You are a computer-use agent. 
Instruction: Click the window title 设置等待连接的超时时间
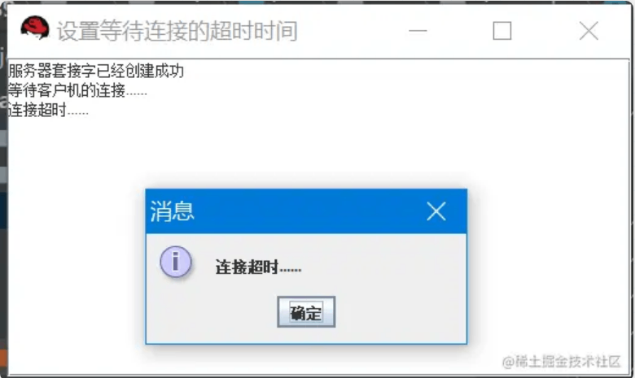click(x=177, y=31)
